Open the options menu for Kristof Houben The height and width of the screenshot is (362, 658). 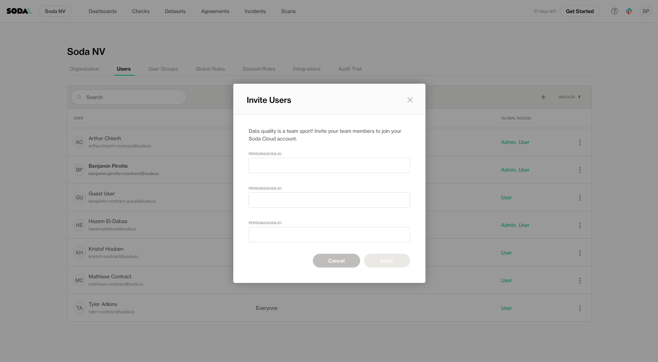(580, 253)
